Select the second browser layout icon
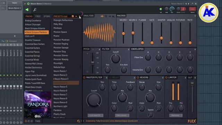Screen dimensions: 222x125 coord(29,121)
